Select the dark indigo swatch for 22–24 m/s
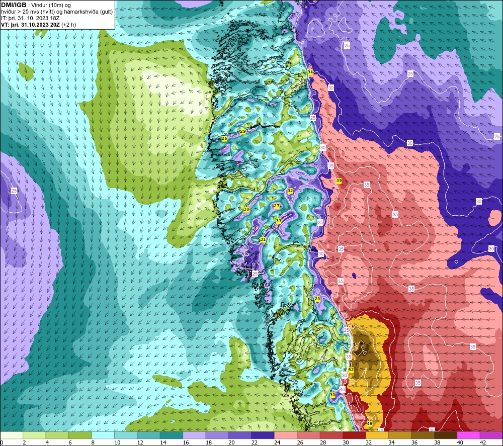 tap(263, 435)
